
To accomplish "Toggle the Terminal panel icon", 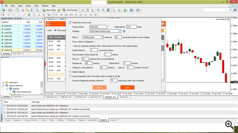I will [32, 10].
